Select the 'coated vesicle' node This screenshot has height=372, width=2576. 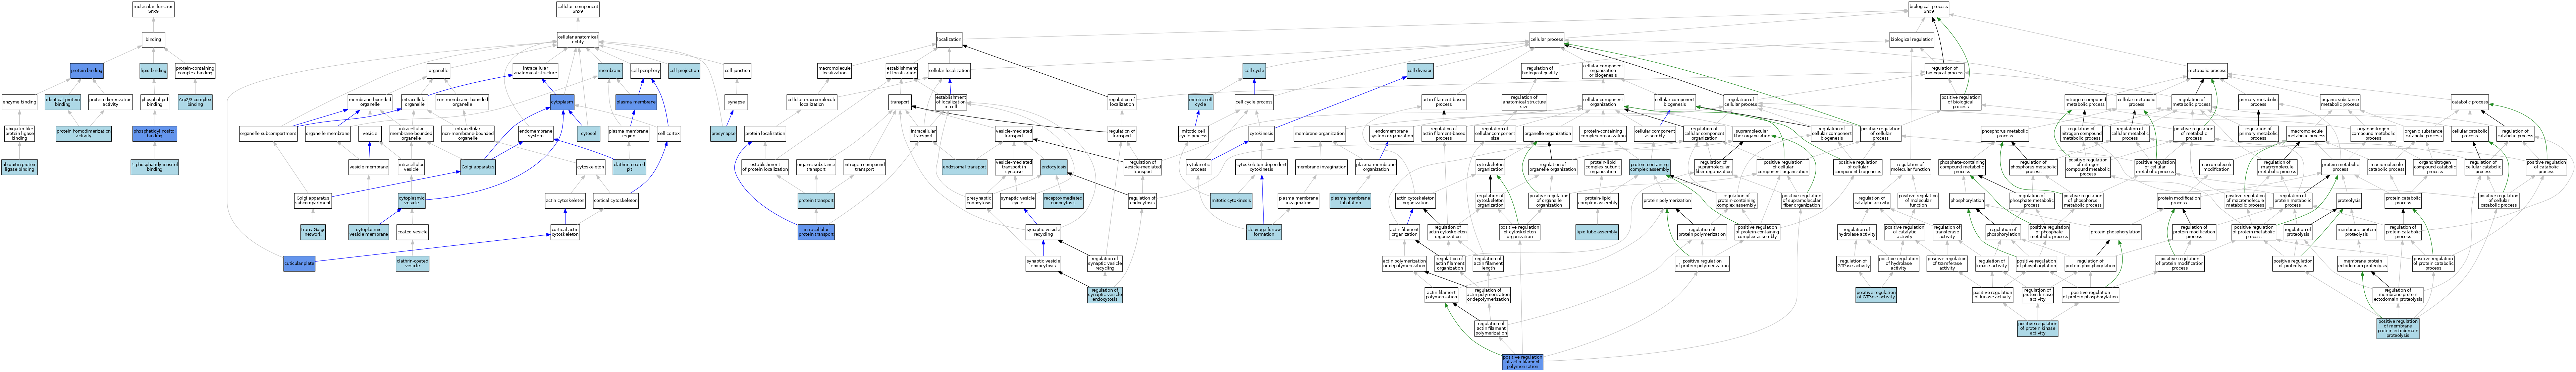[x=412, y=232]
